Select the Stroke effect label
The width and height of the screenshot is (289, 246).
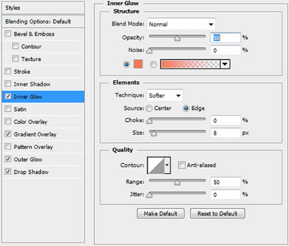[x=22, y=72]
